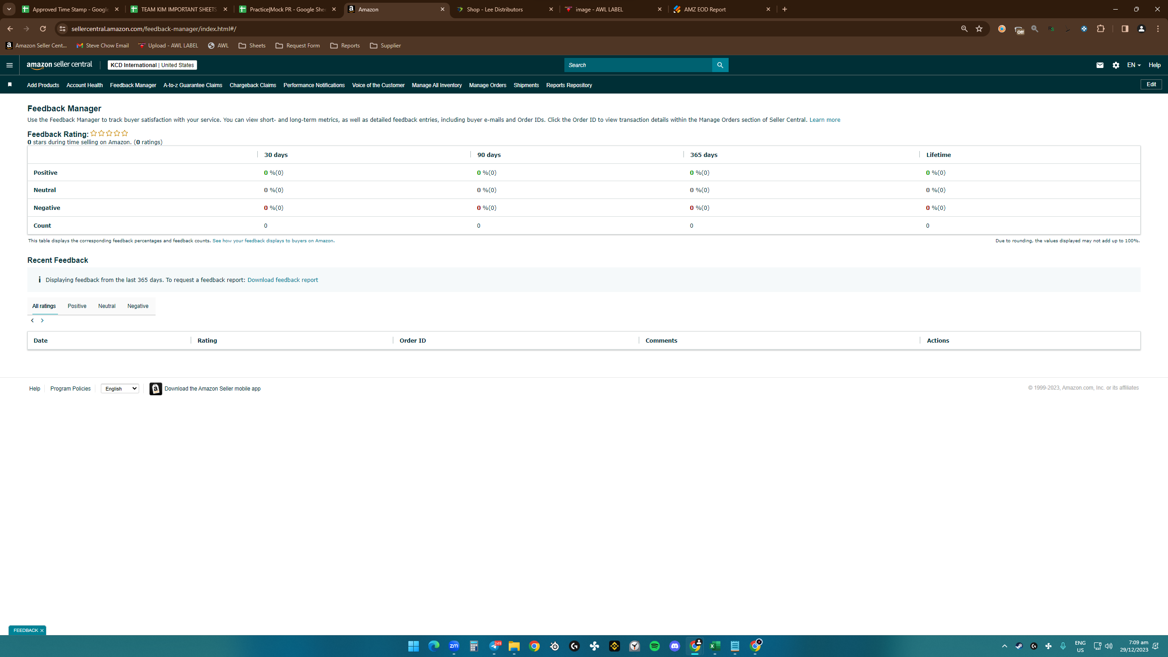Screen dimensions: 1168x657
Task: Open the Sheets bookmarks folder
Action: point(252,46)
